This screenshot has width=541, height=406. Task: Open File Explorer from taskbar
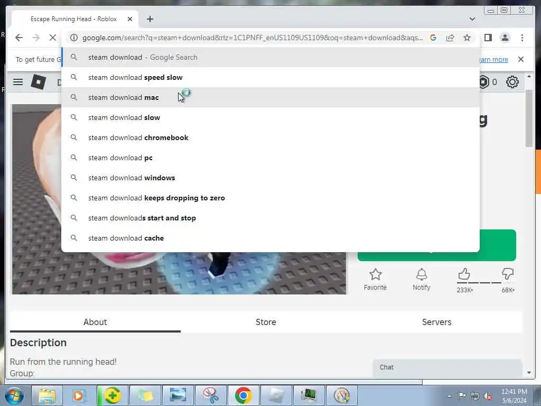tap(47, 395)
